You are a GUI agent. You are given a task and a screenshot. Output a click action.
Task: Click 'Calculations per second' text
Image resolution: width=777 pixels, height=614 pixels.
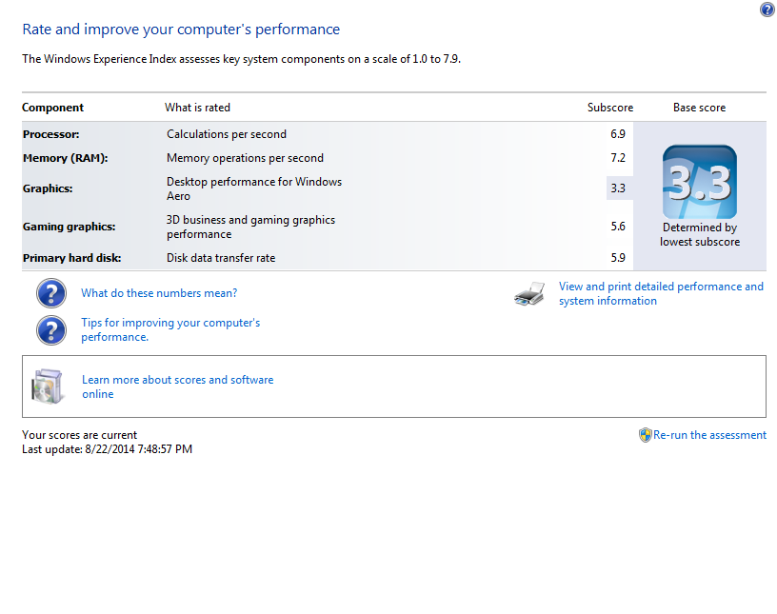(227, 134)
